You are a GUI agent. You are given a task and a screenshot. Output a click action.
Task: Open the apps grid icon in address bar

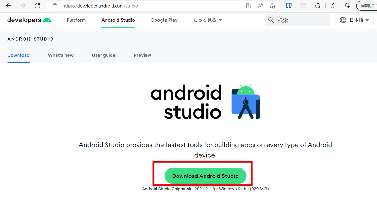(249, 6)
